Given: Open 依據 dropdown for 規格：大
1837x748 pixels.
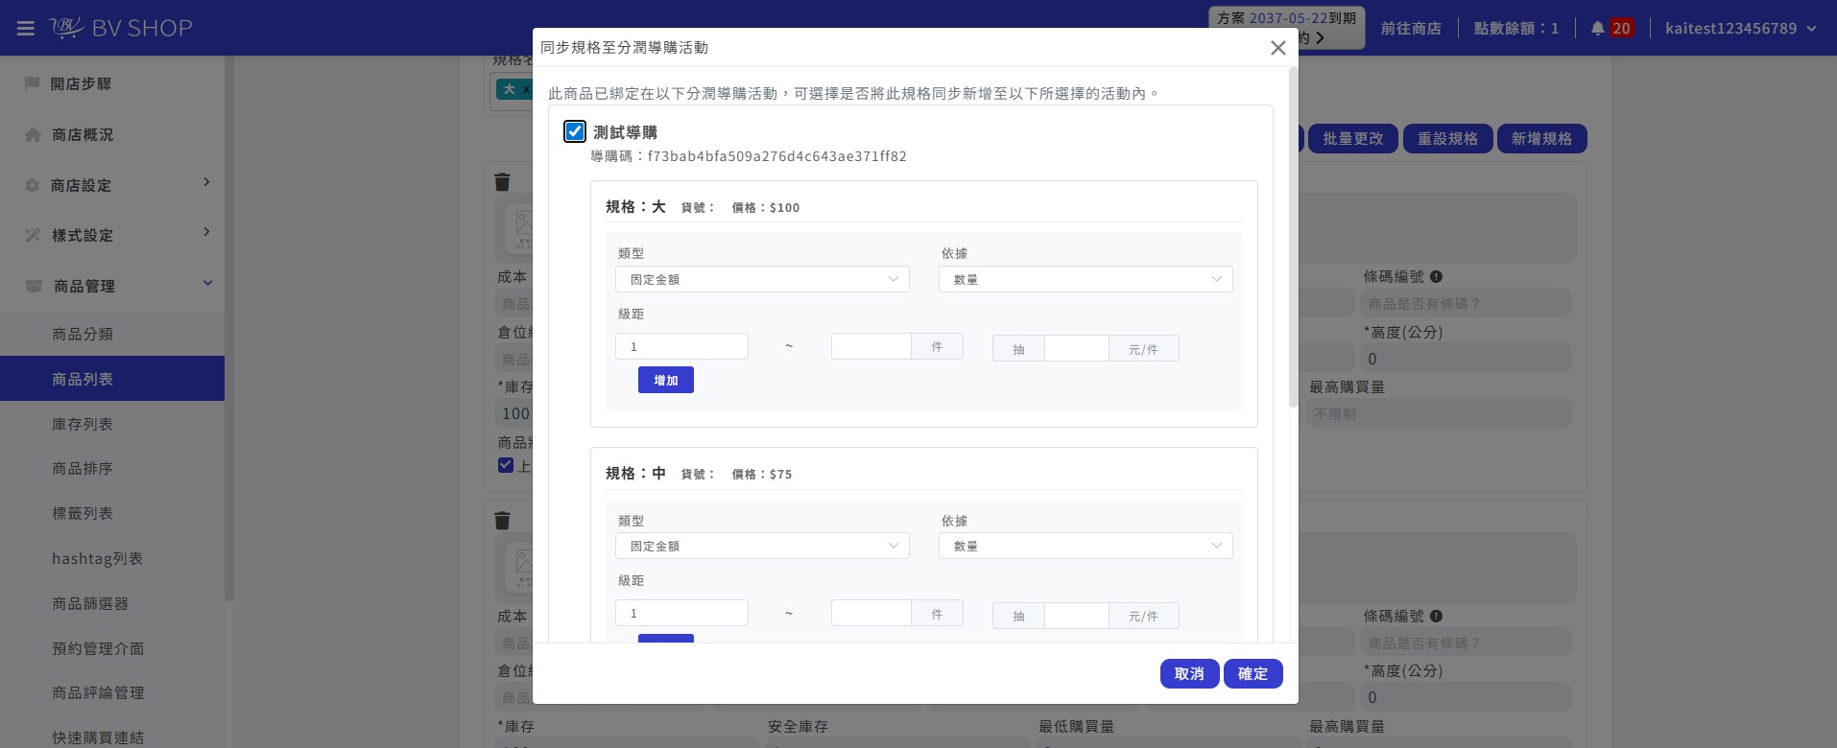Looking at the screenshot, I should click(x=1085, y=279).
